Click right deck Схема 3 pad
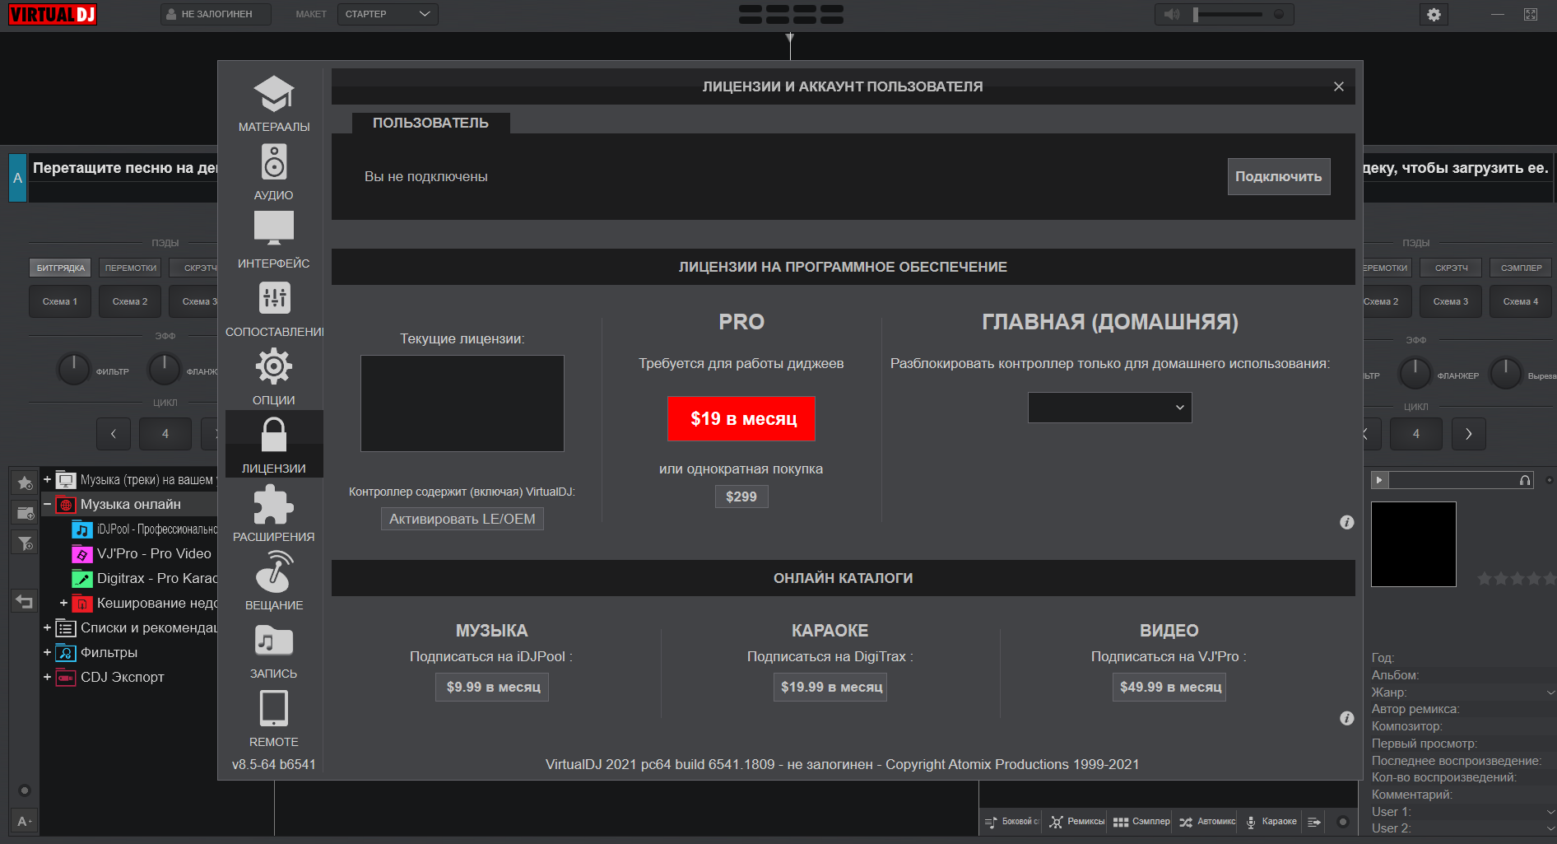This screenshot has width=1557, height=844. pyautogui.click(x=1451, y=301)
